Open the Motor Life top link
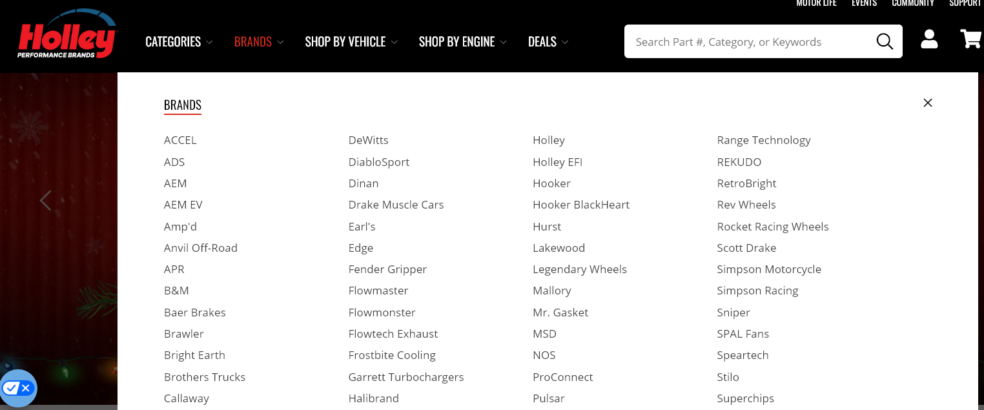This screenshot has width=984, height=410. coord(816,3)
